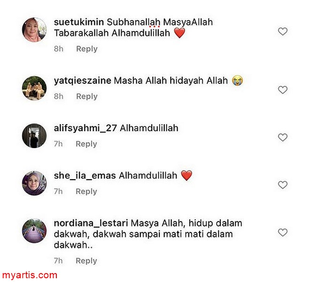Open the suetukimin username link

[79, 22]
